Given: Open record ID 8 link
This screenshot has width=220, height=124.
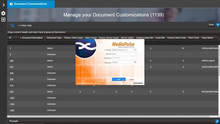Looking at the screenshot, I should (x=10, y=54).
